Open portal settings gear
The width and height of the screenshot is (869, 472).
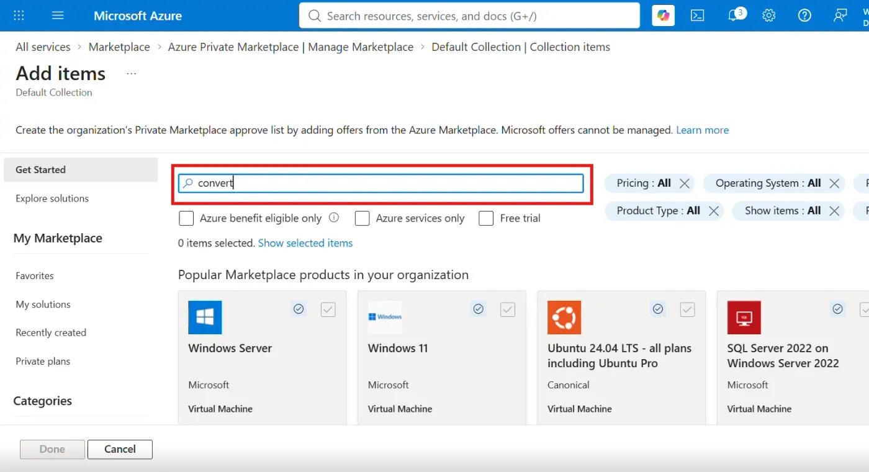tap(769, 16)
